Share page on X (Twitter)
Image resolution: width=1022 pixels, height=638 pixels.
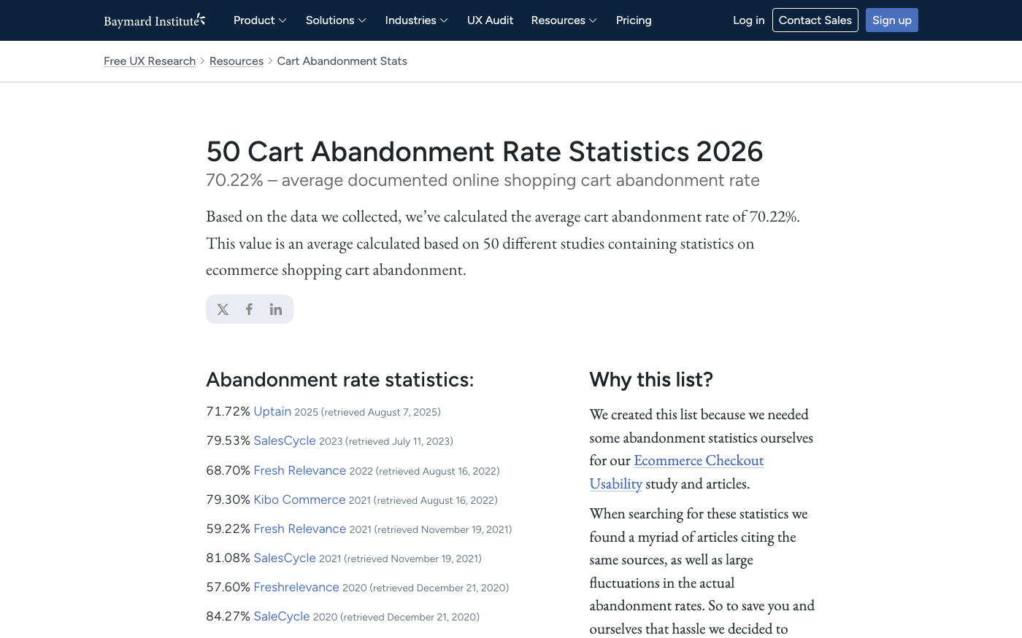coord(223,309)
